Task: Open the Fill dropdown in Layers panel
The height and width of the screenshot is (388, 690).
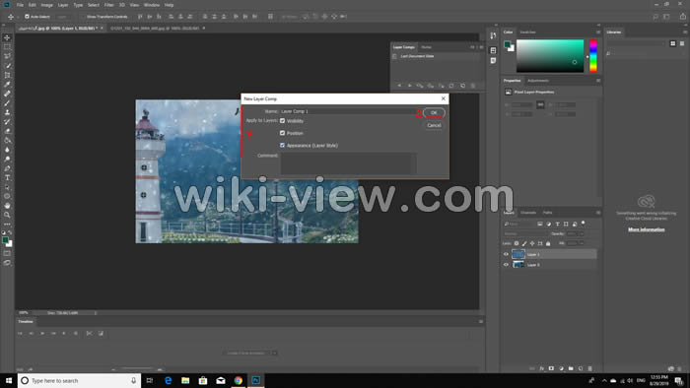Action: [x=582, y=243]
